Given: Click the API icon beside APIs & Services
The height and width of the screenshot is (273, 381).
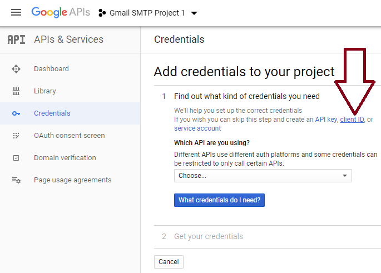Looking at the screenshot, I should (16, 39).
